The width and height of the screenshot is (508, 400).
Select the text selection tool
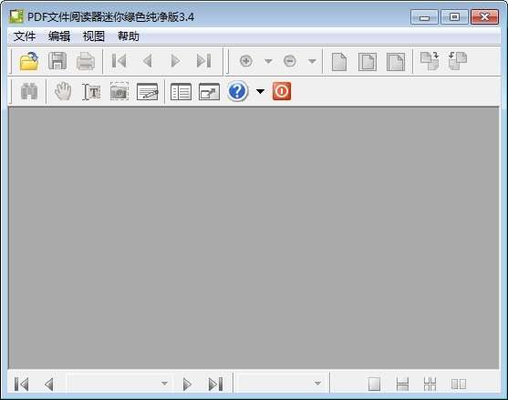[91, 92]
